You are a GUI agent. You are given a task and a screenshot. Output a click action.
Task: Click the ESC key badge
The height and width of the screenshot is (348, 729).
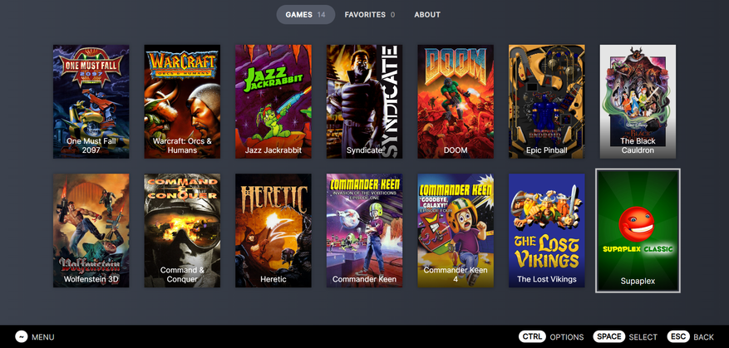point(678,337)
